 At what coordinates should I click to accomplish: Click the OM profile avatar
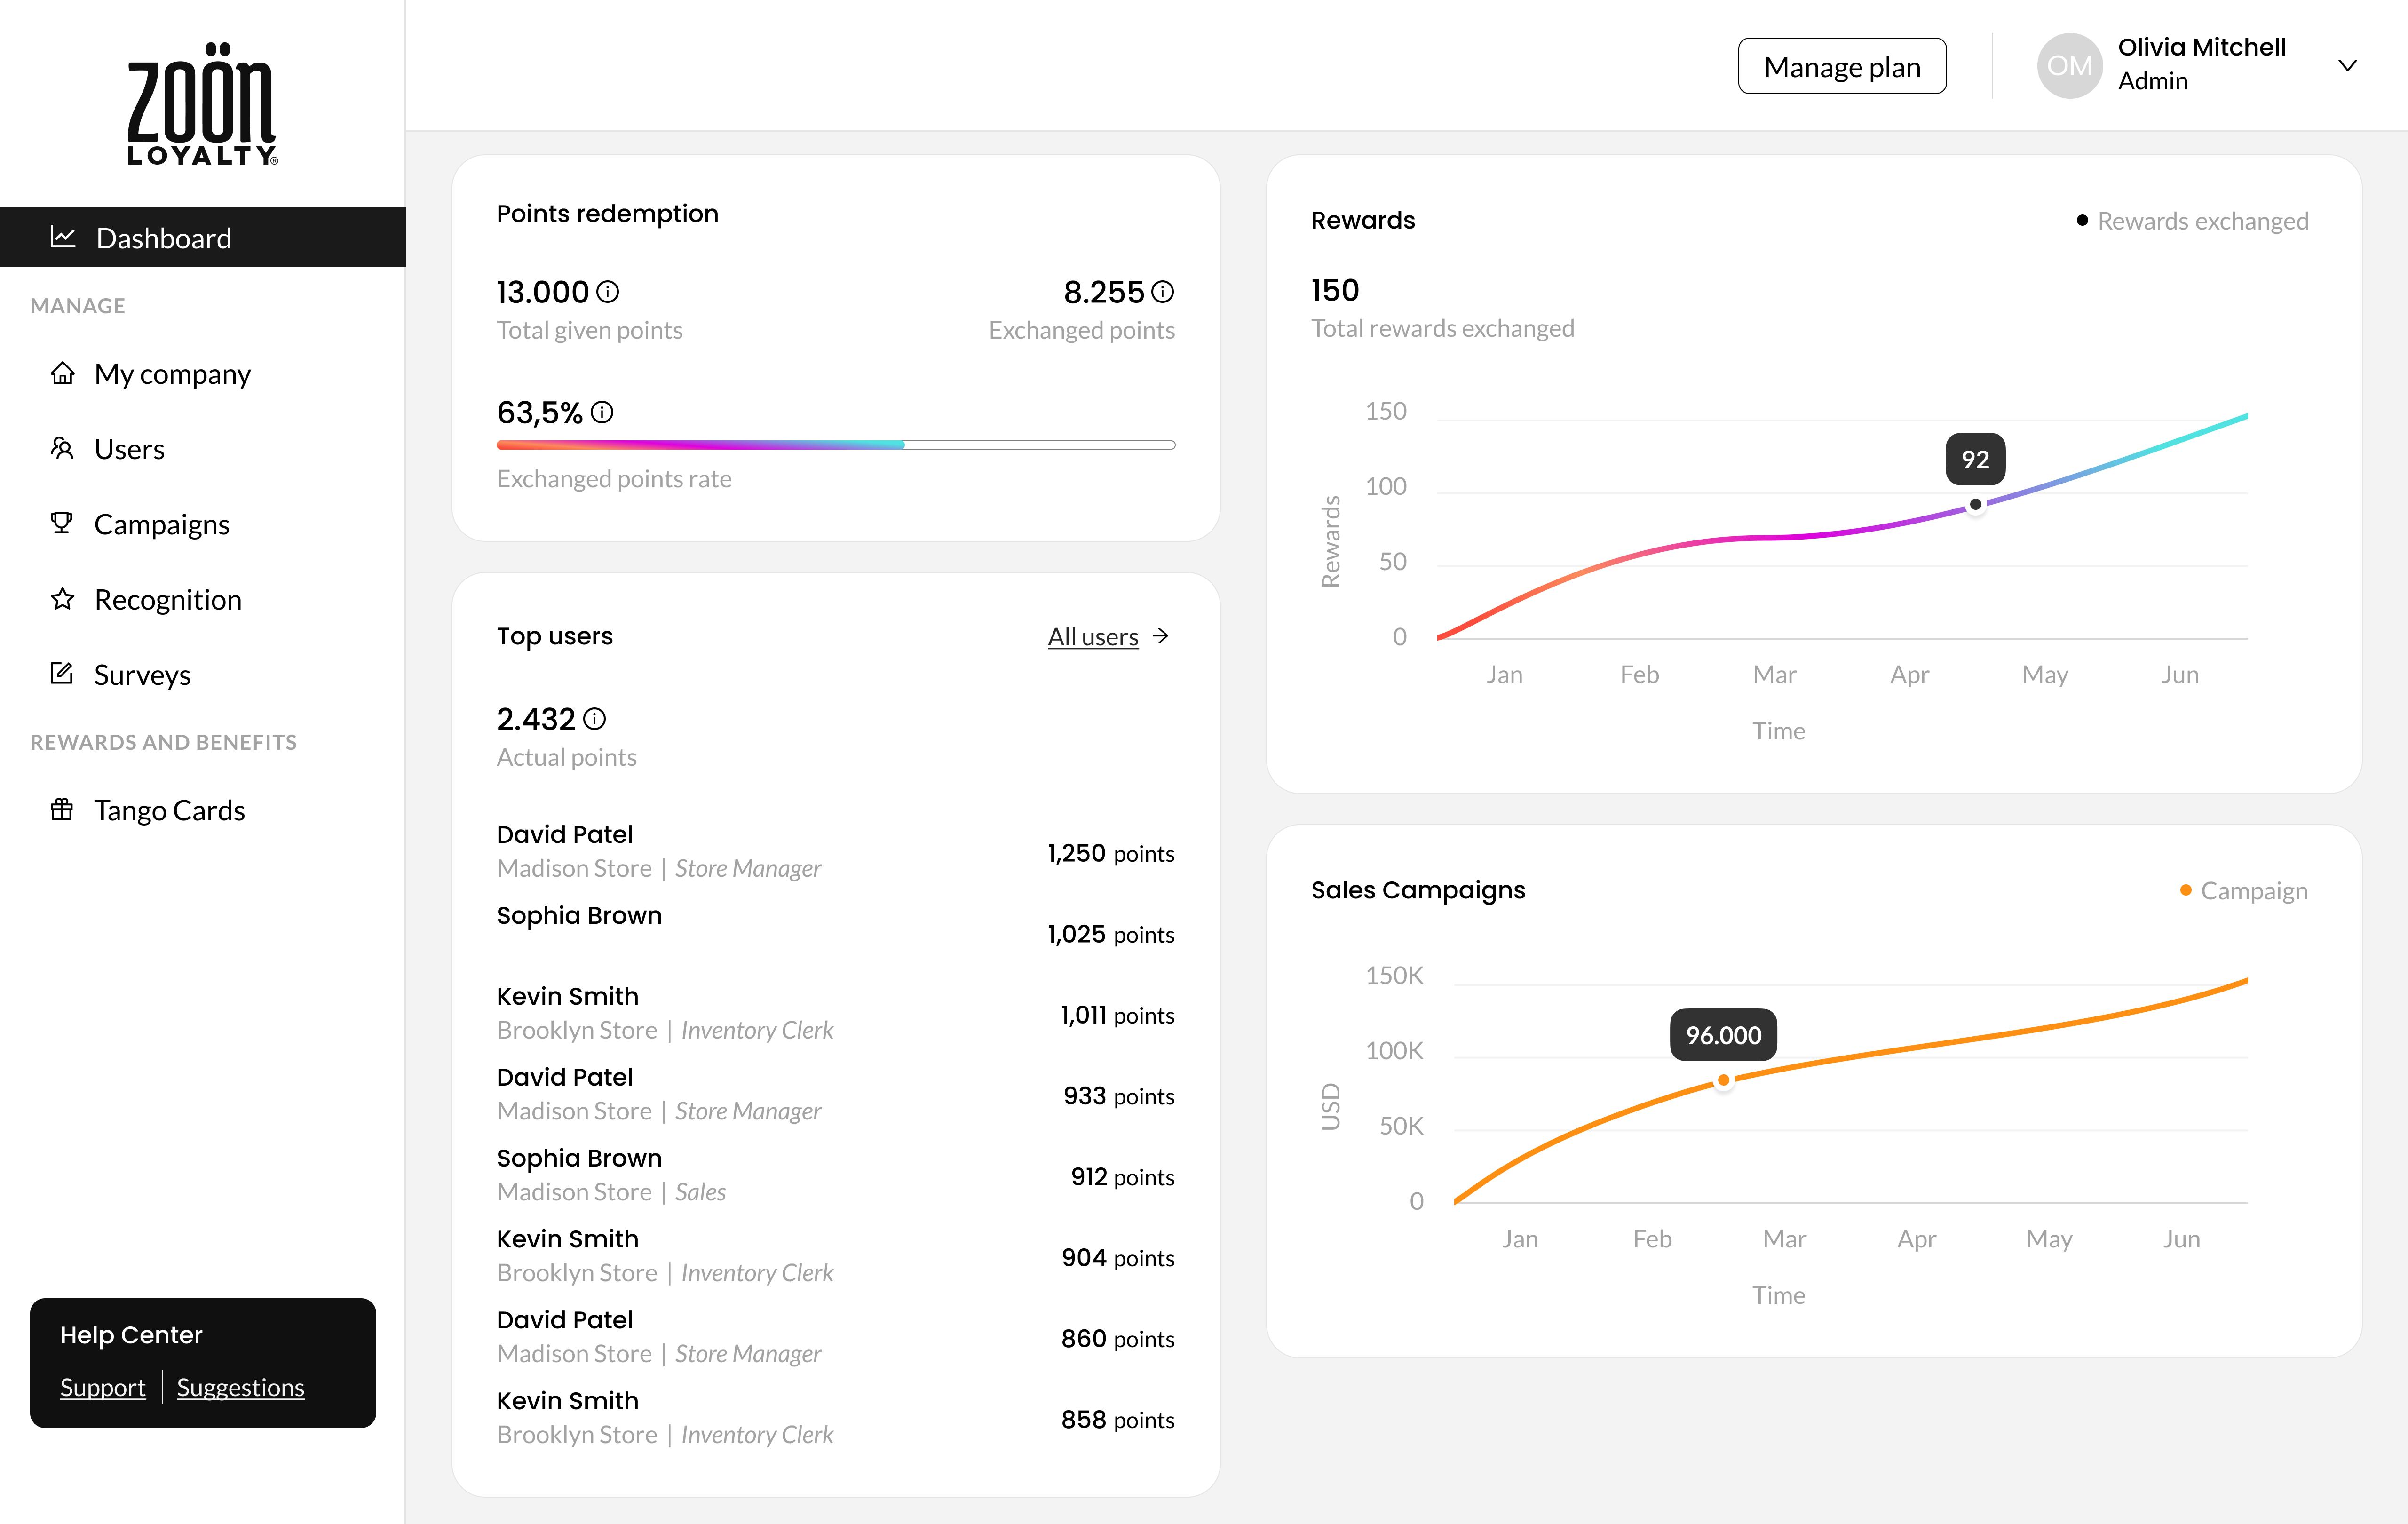2069,66
